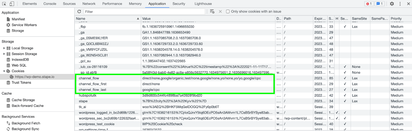Open Cache Storage in sidebar
Image resolution: width=412 pixels, height=131 pixels.
click(23, 100)
